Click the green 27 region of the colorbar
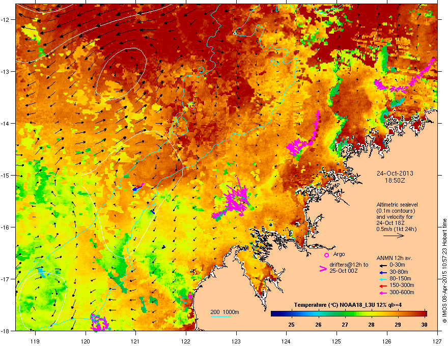Viewport: 448px width, 346px height. coord(345,314)
